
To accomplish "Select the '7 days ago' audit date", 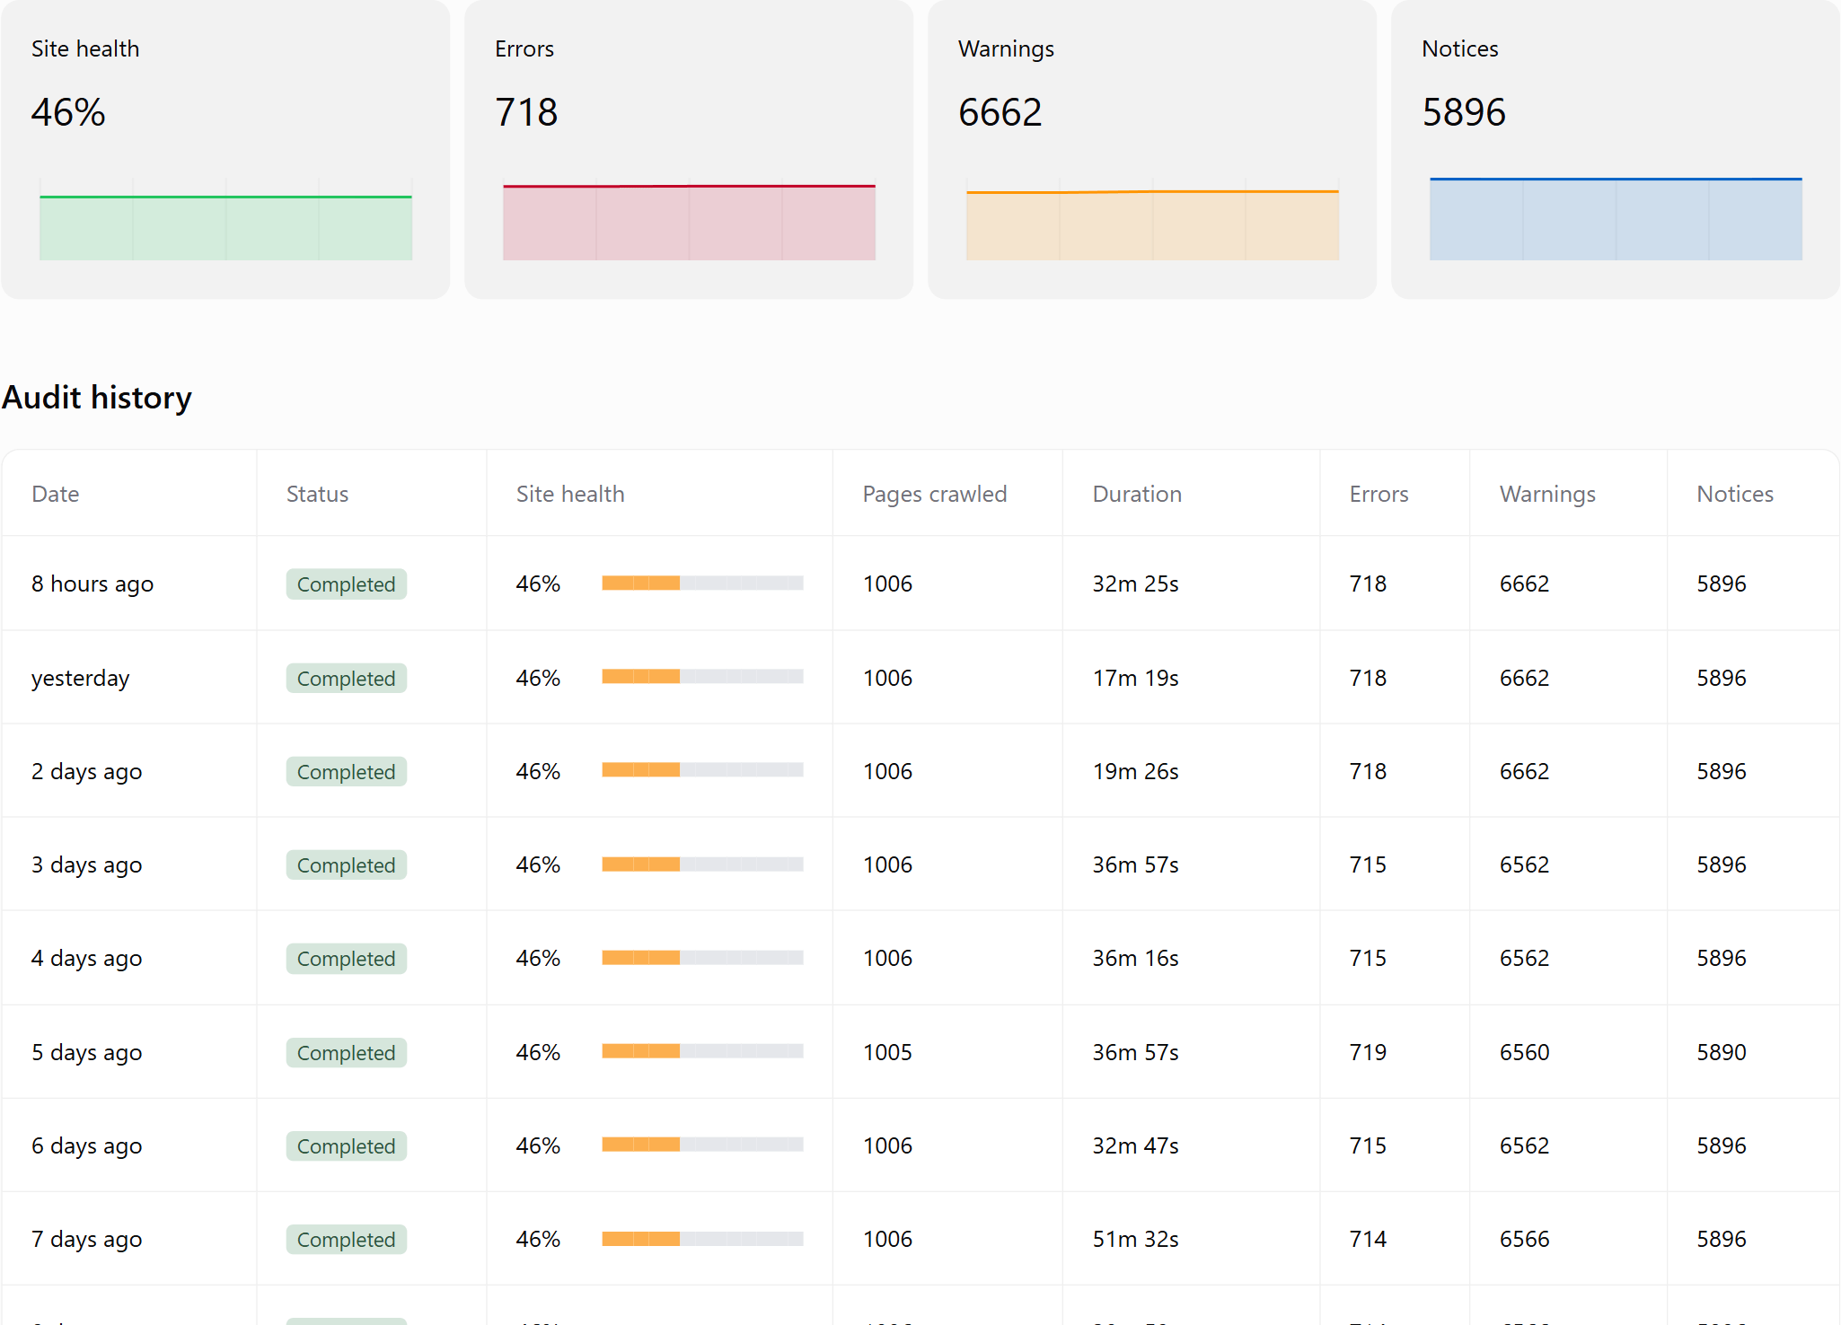I will (86, 1240).
